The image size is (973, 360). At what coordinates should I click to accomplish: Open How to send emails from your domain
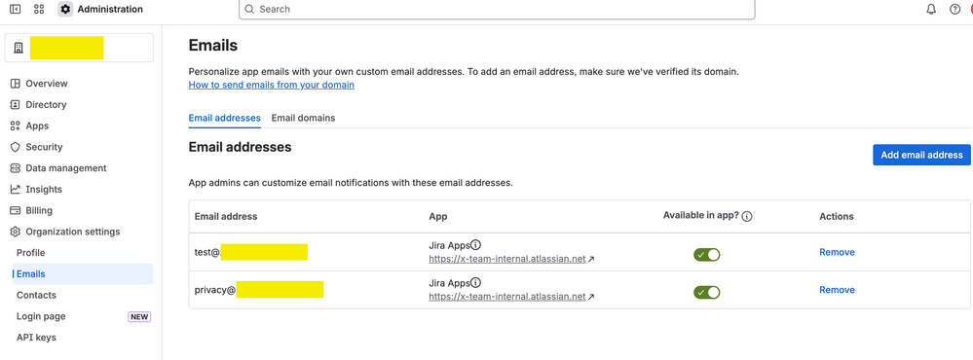click(271, 85)
